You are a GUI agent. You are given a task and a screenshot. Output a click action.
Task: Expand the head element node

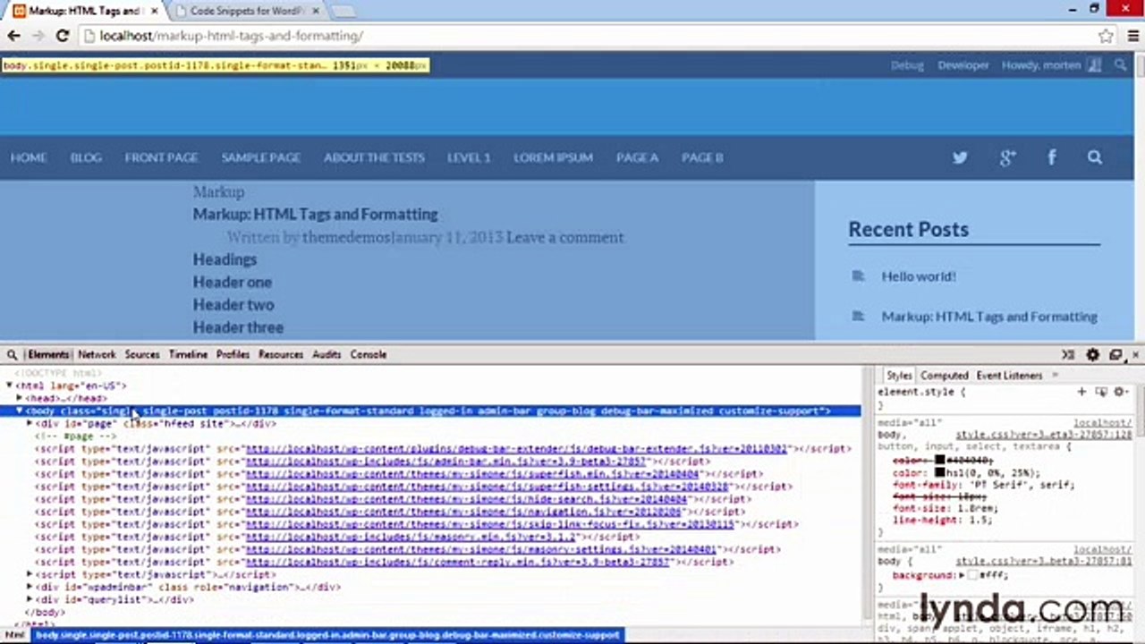point(20,398)
